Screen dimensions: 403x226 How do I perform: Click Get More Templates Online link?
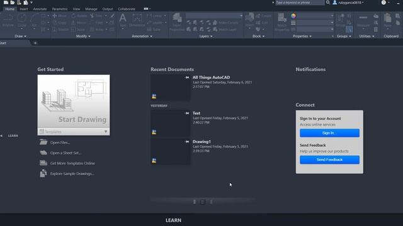pos(72,163)
